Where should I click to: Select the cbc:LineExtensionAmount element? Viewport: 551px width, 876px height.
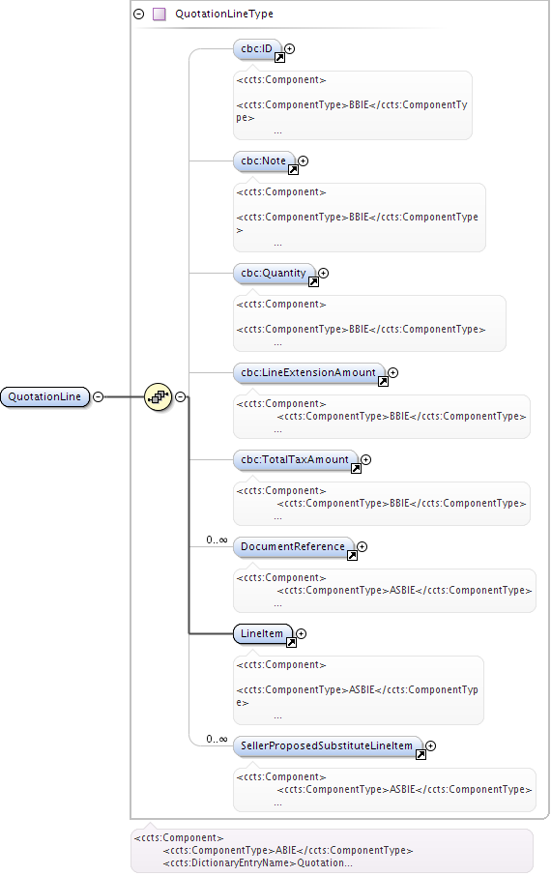pyautogui.click(x=308, y=372)
